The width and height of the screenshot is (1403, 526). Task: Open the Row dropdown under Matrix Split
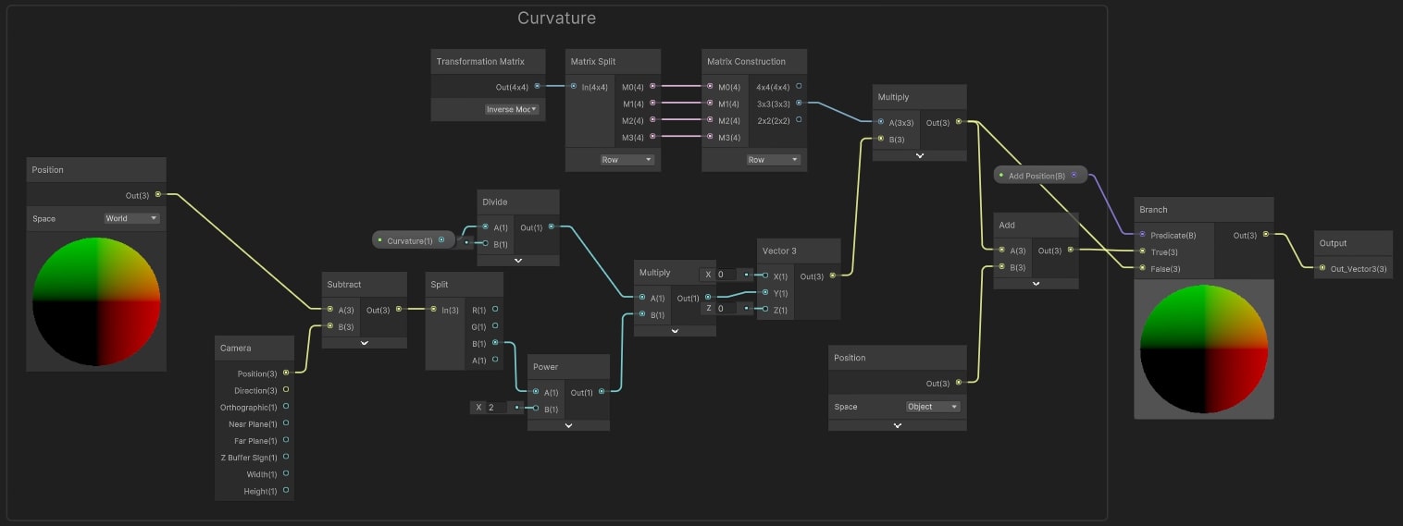click(627, 160)
